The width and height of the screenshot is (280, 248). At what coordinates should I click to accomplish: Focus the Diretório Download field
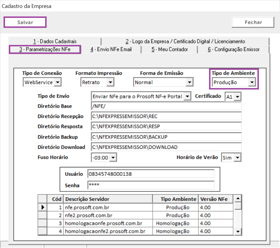(166, 147)
